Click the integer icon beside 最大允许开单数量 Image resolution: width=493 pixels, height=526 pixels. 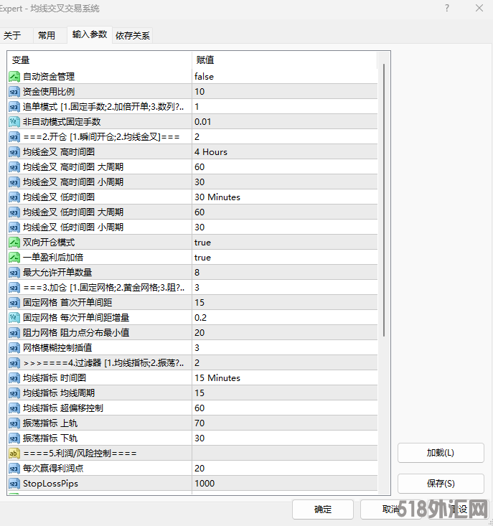click(14, 272)
